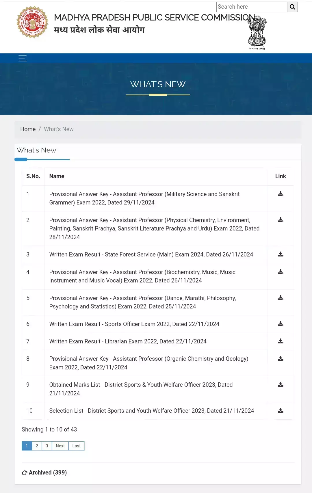
Task: Download Obtained Marks List for Youth Welfare Officer
Action: point(281,384)
